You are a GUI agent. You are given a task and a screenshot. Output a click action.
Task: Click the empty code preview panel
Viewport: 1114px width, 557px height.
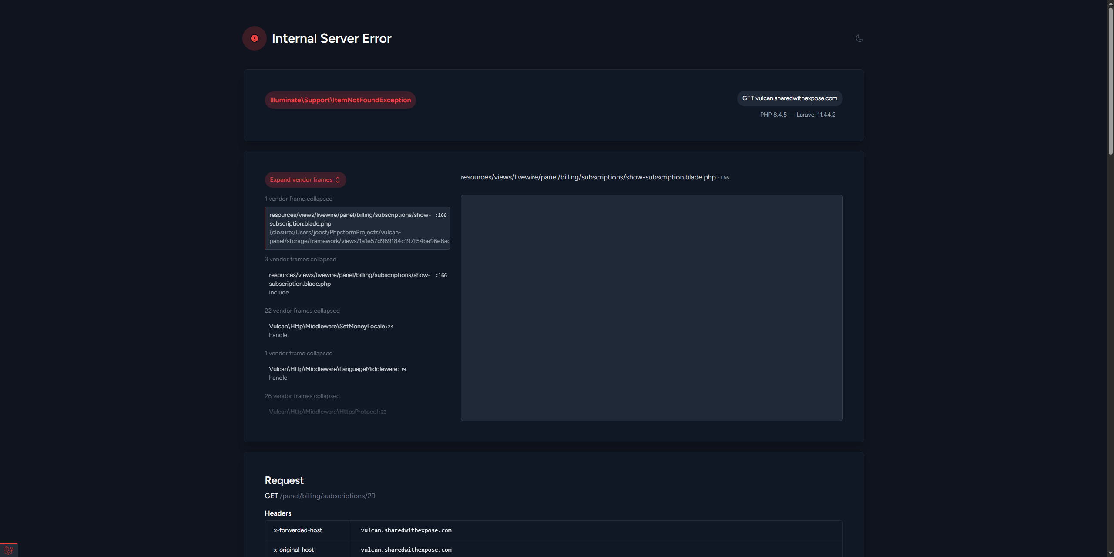click(651, 307)
